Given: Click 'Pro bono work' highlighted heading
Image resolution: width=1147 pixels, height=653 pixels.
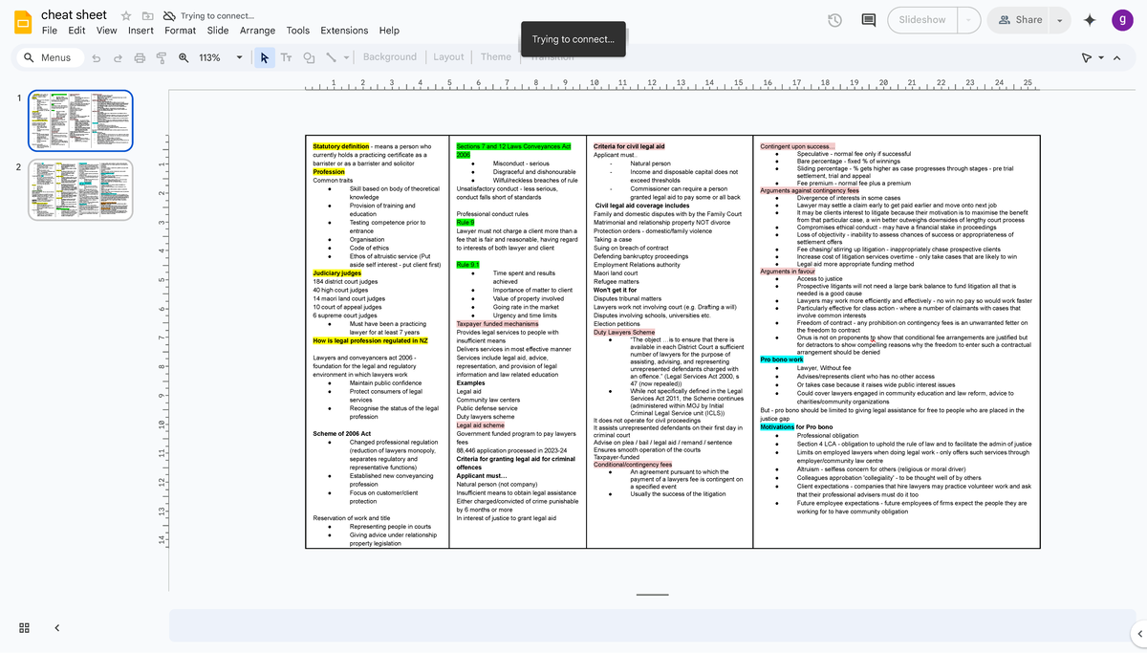Looking at the screenshot, I should click(x=782, y=359).
